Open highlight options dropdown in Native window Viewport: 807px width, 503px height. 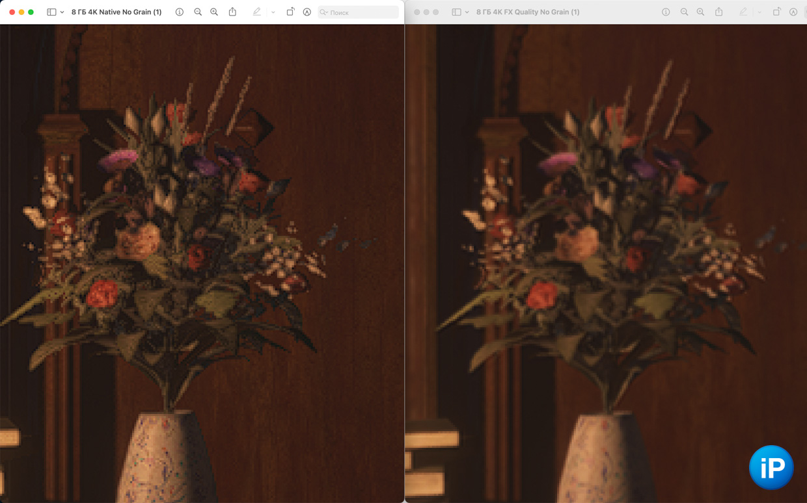273,12
